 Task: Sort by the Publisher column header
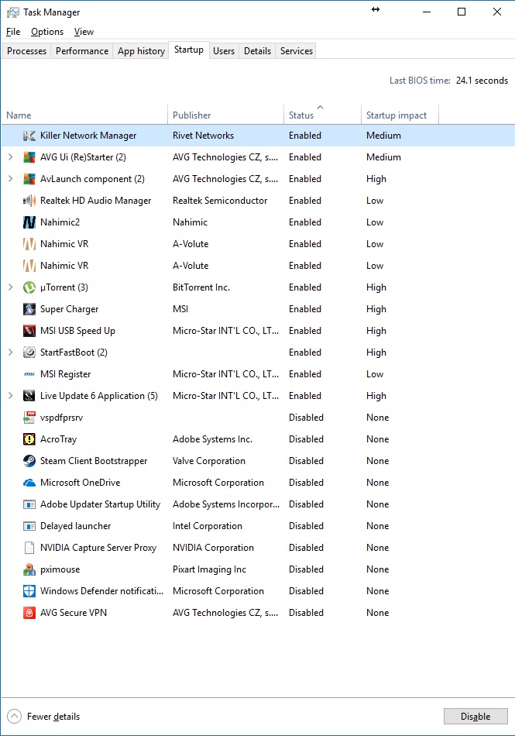click(225, 115)
